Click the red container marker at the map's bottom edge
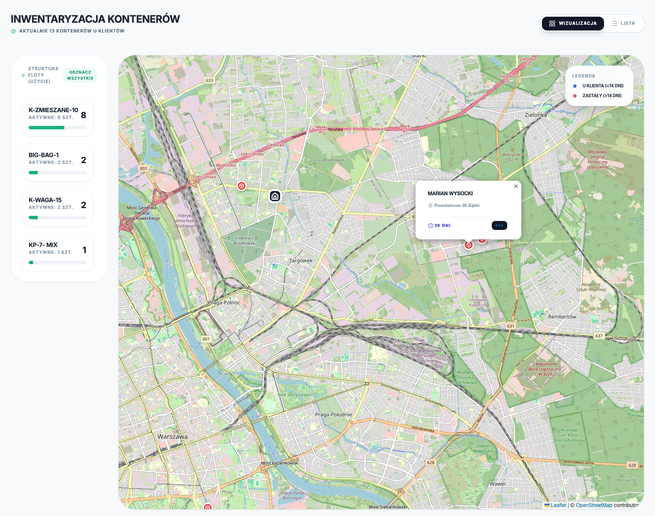The width and height of the screenshot is (655, 516). tap(208, 507)
